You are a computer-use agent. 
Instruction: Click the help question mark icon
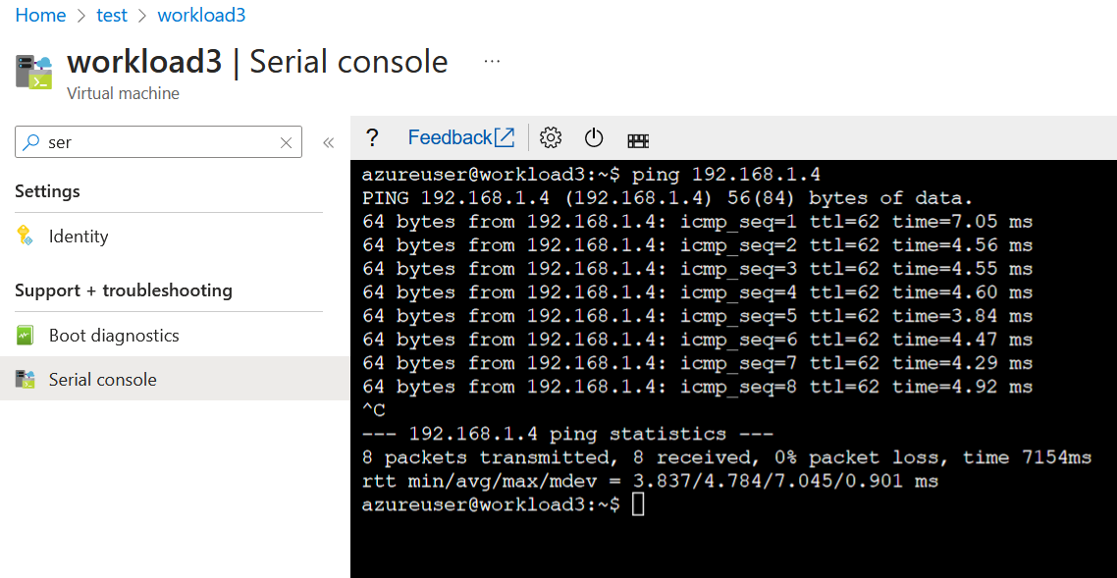[372, 137]
